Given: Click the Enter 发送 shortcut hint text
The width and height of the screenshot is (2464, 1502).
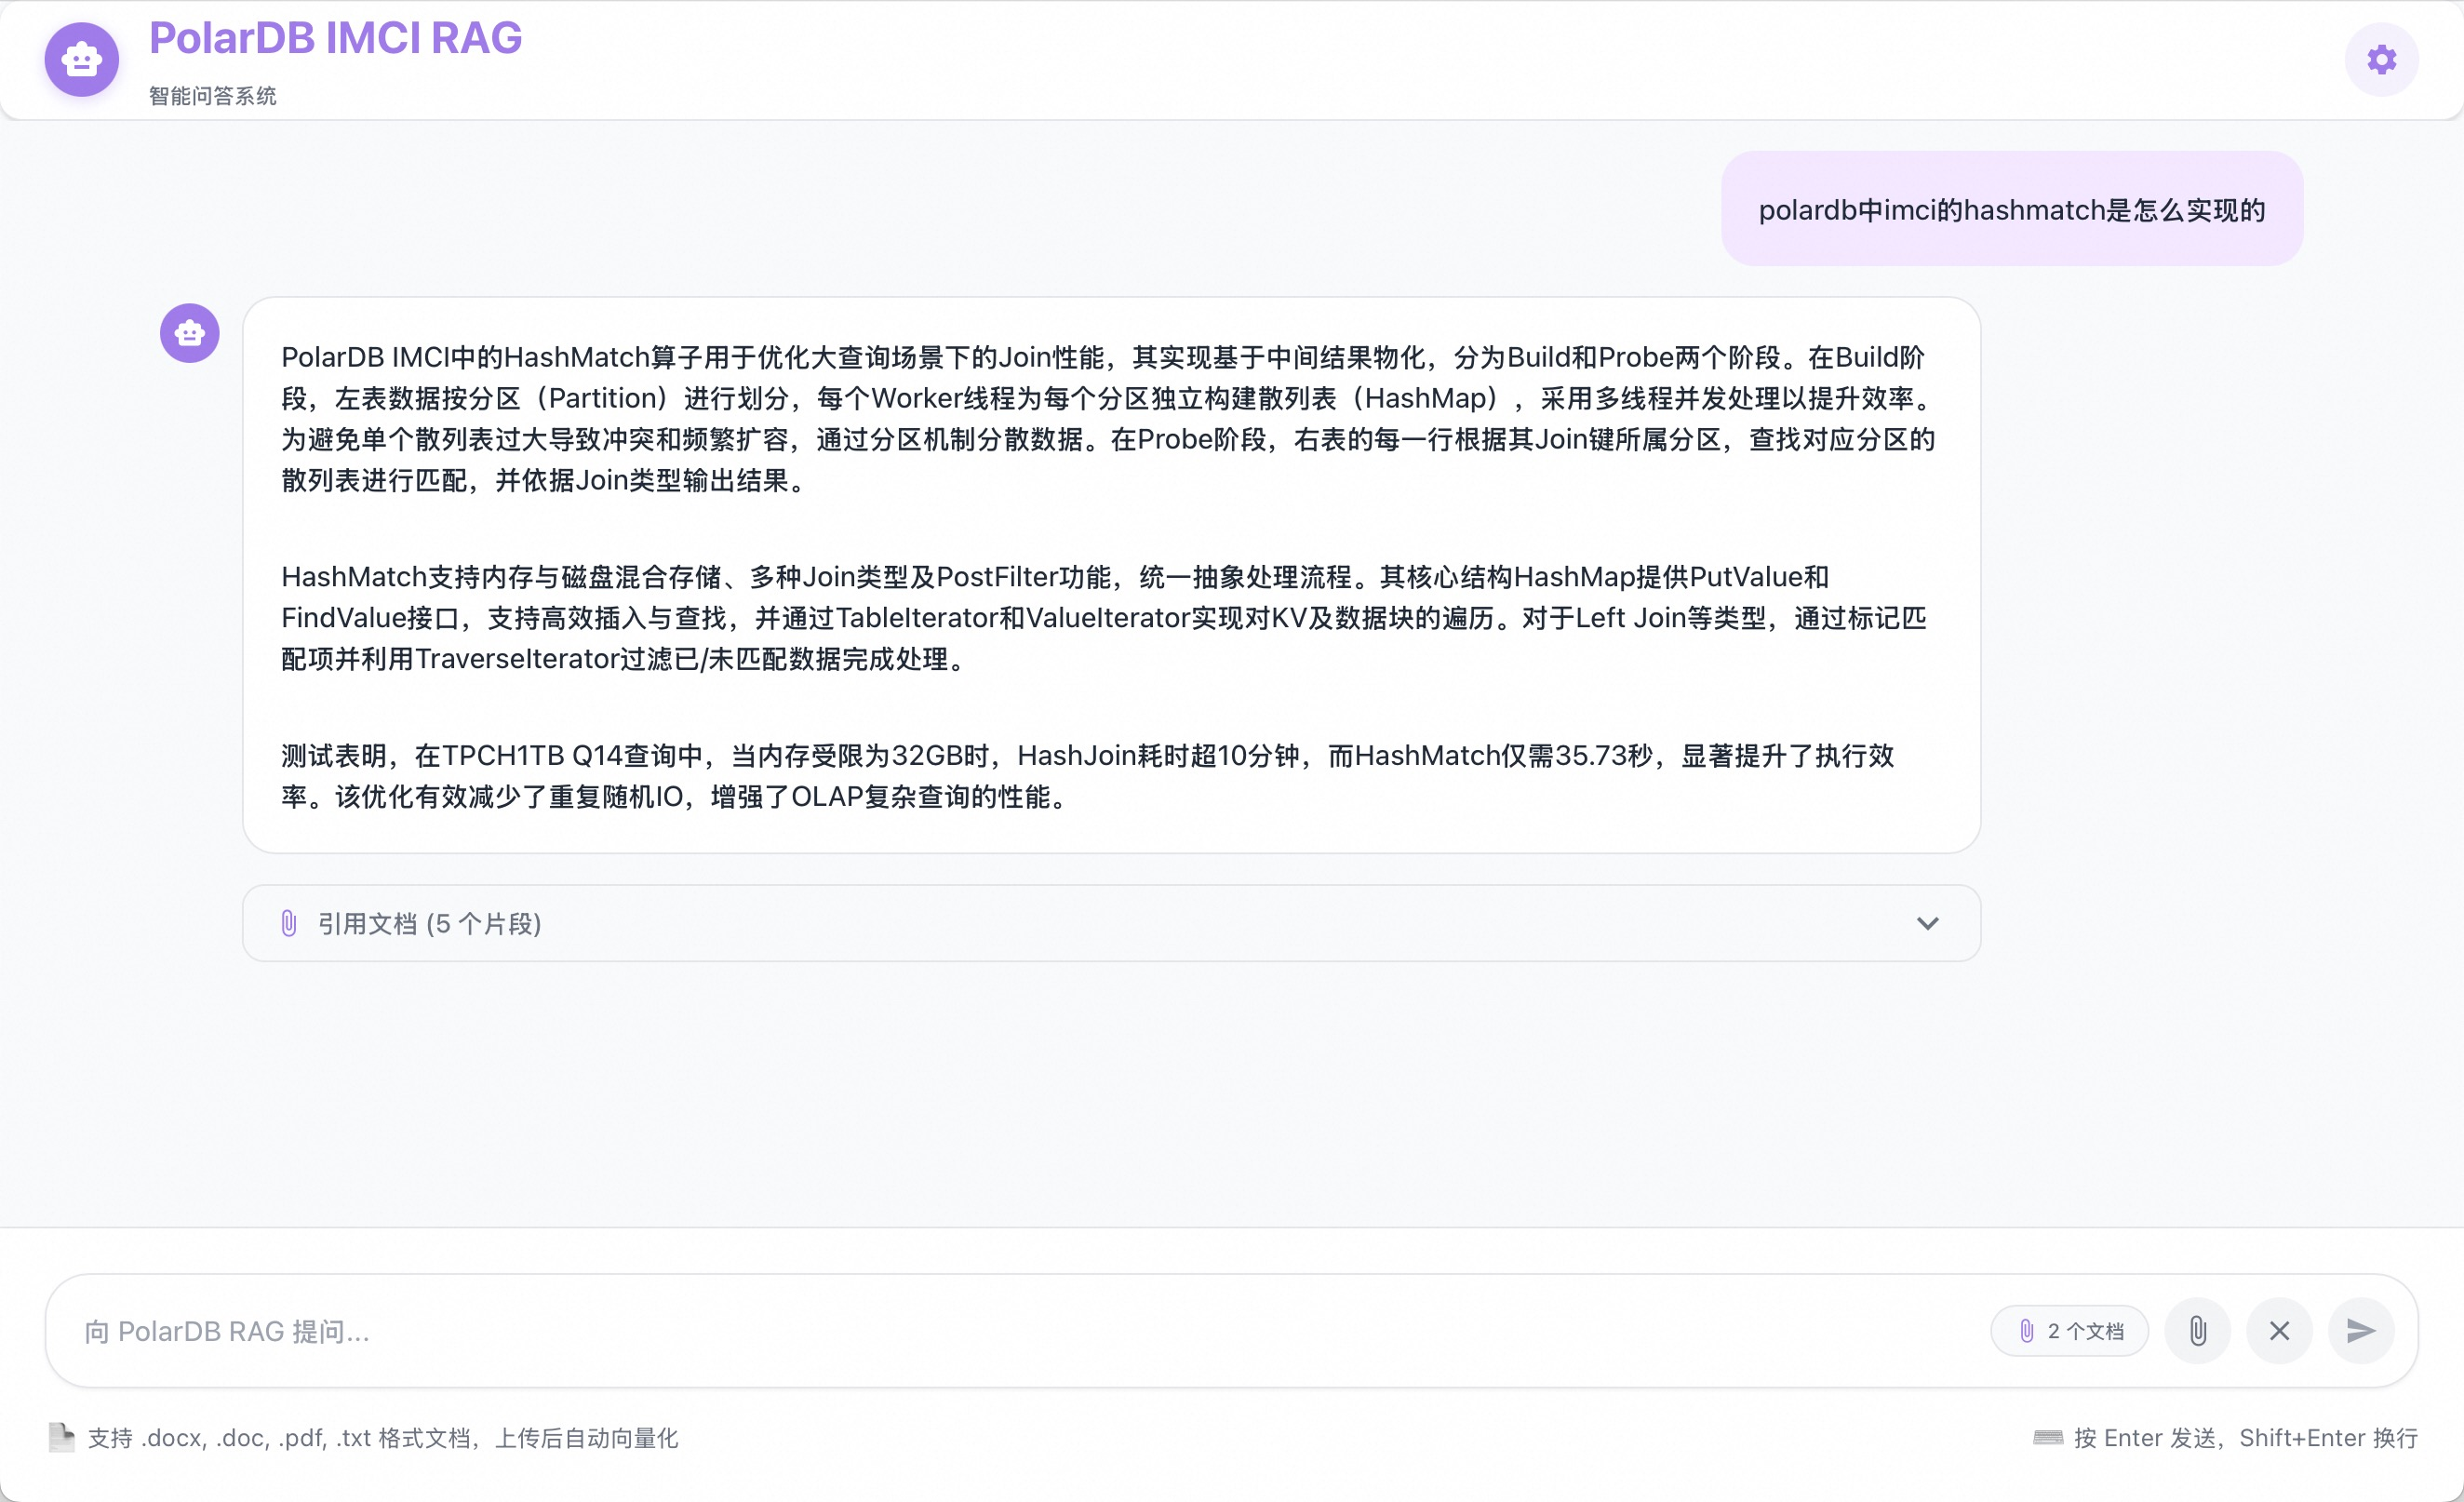Looking at the screenshot, I should [2245, 1437].
